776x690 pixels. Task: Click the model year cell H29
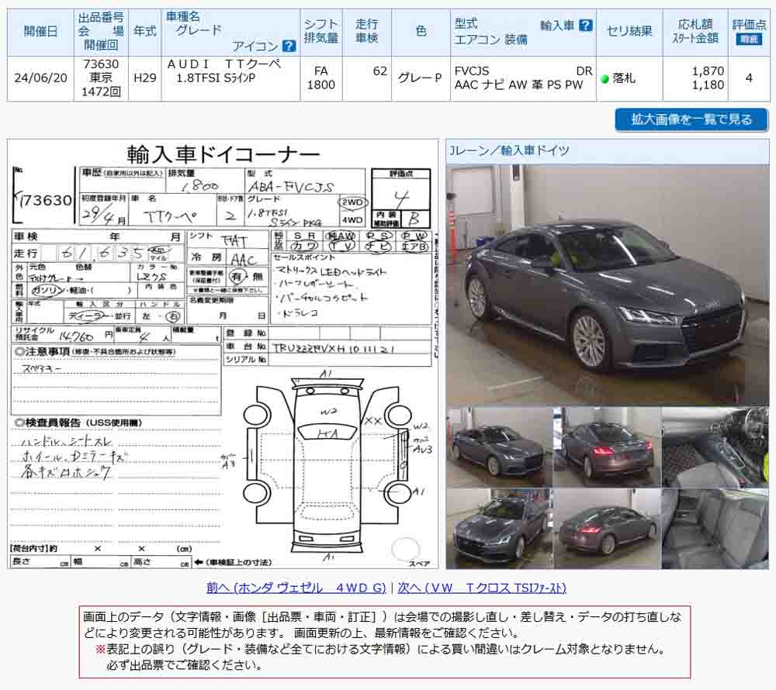click(145, 78)
